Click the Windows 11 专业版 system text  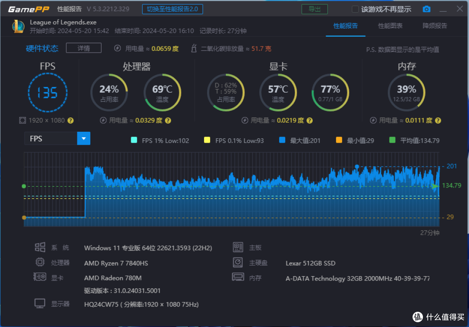pyautogui.click(x=148, y=248)
